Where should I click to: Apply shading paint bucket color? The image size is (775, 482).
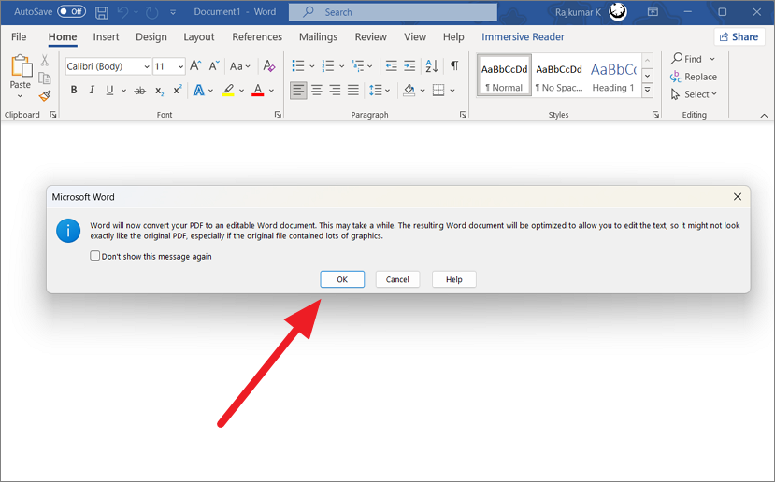pyautogui.click(x=409, y=91)
